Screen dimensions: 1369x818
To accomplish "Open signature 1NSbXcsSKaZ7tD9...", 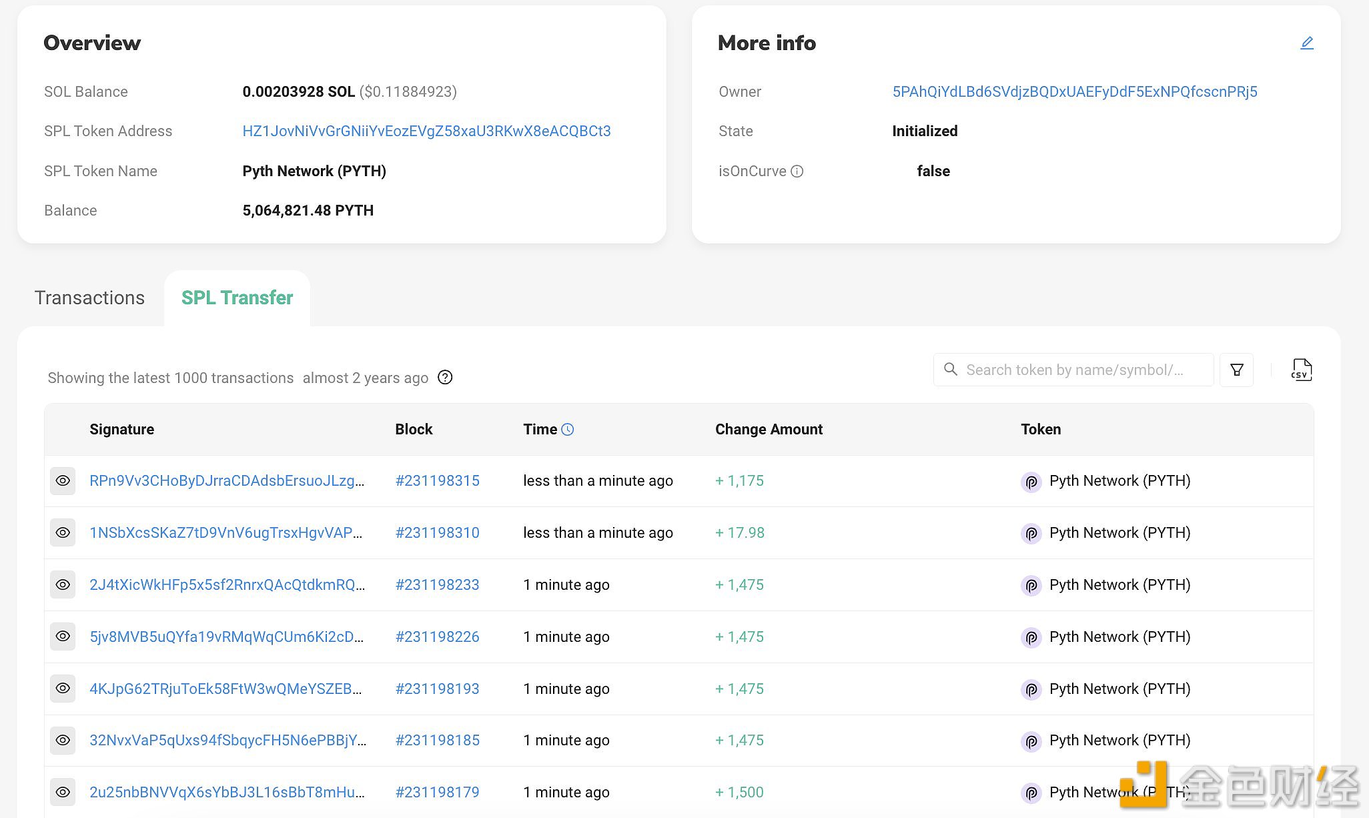I will (226, 533).
